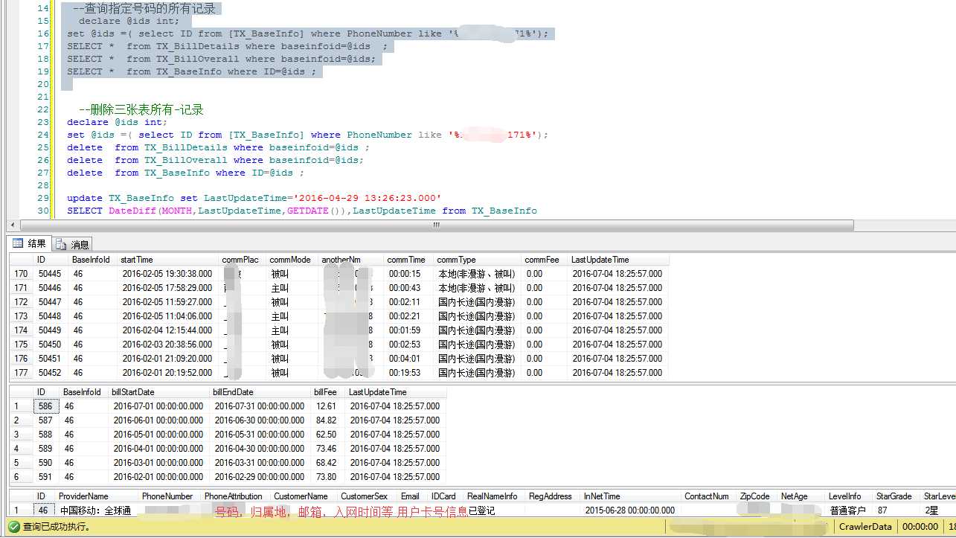The height and width of the screenshot is (538, 956).
Task: Click the CrawlerData database name in status bar
Action: pyautogui.click(x=865, y=527)
